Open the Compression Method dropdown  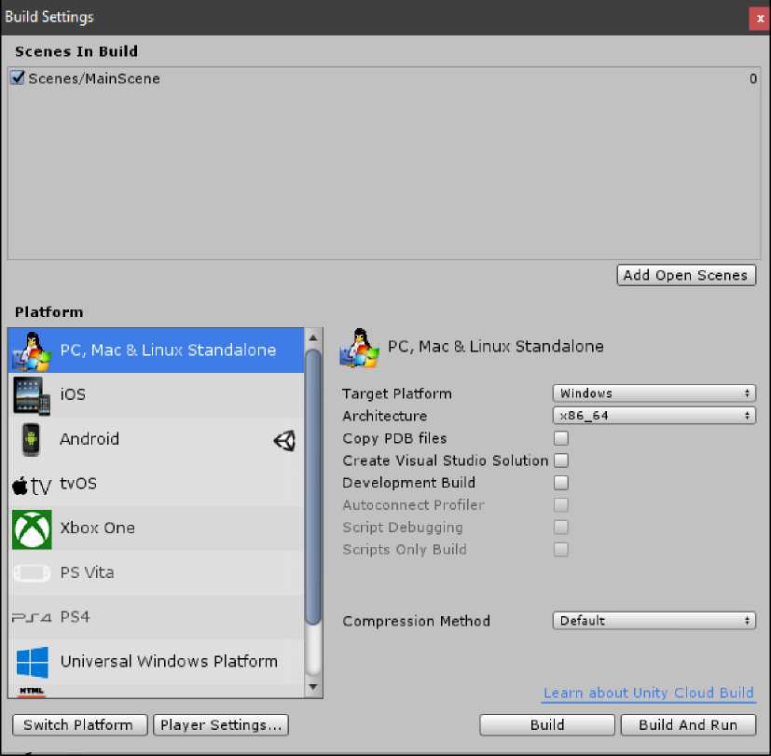(654, 621)
